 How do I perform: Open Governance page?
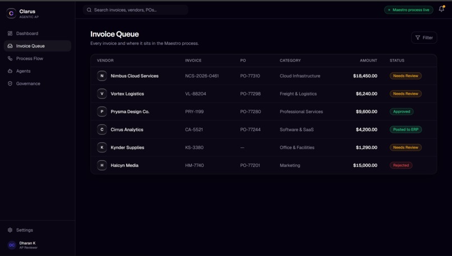(x=38, y=83)
